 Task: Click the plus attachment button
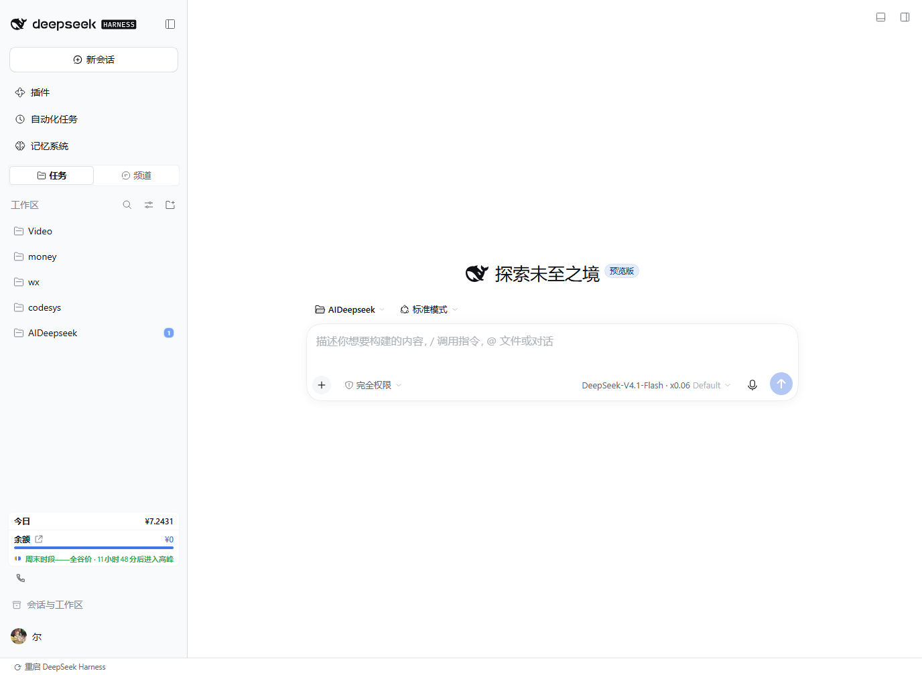(x=322, y=385)
